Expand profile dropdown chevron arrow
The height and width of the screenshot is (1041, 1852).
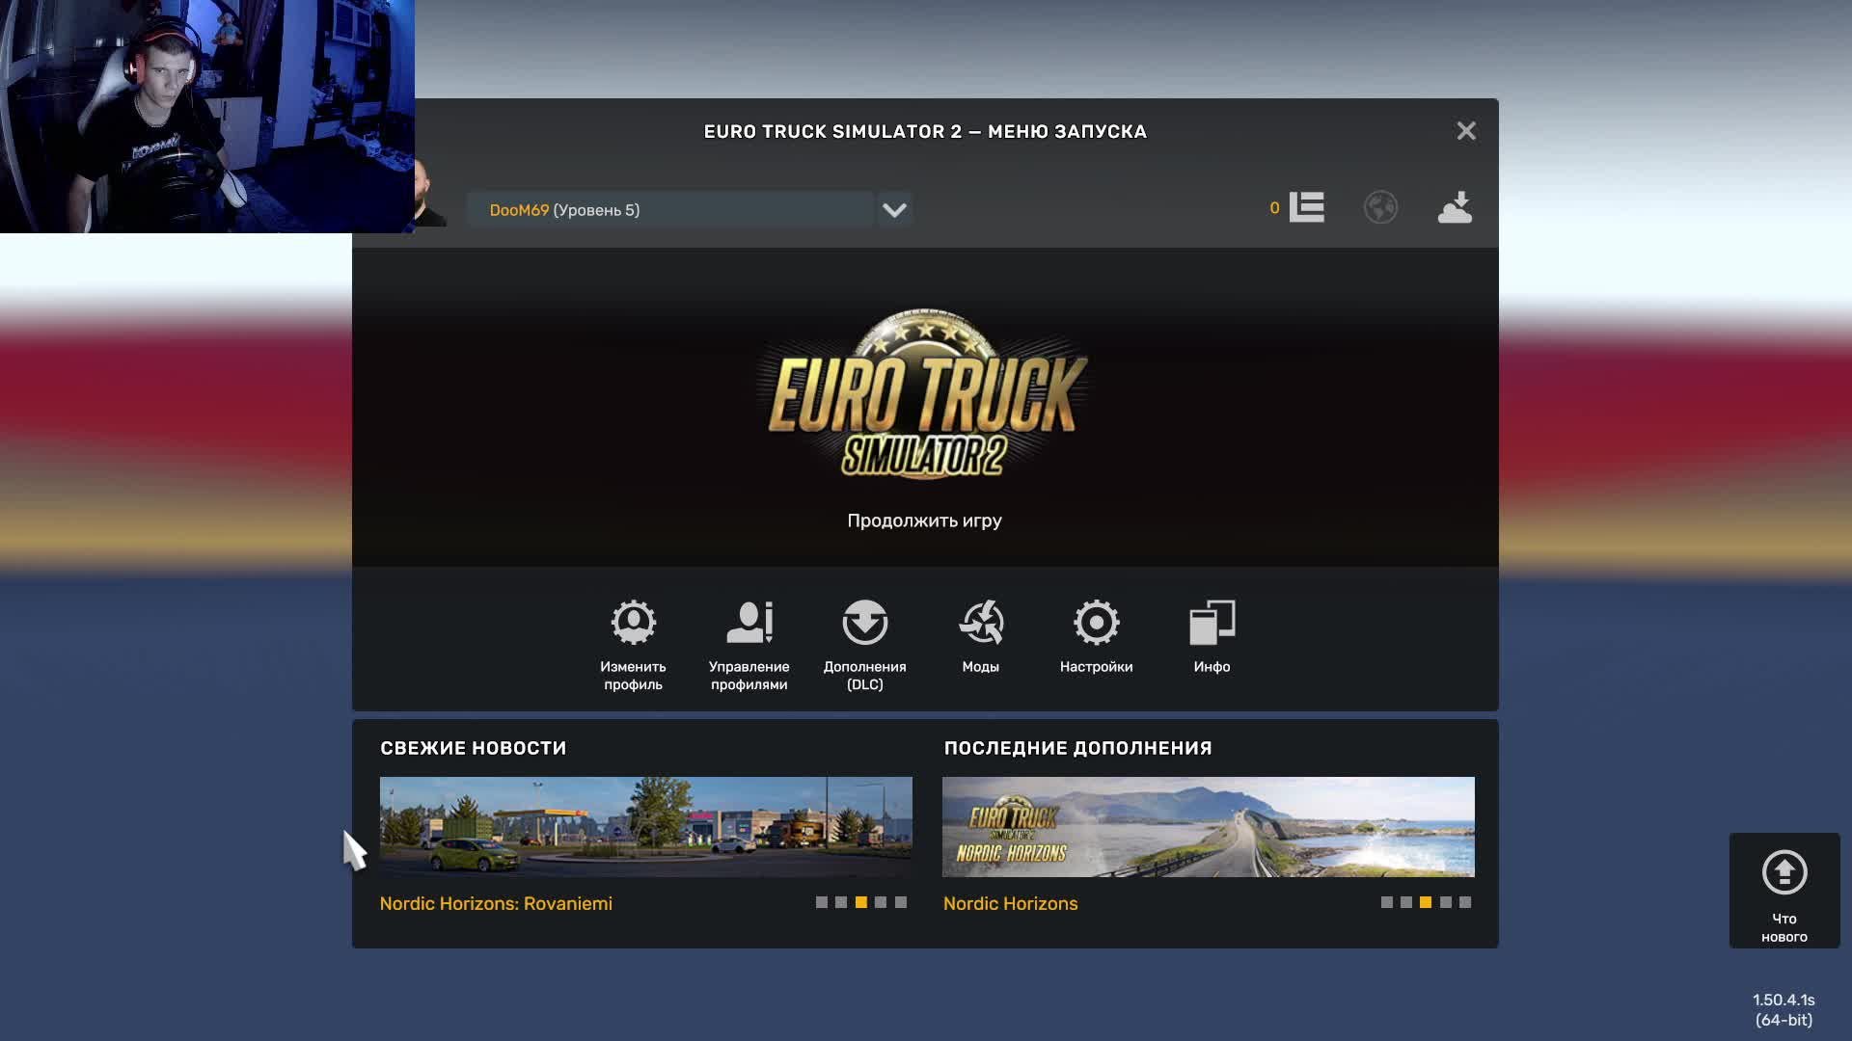pyautogui.click(x=894, y=210)
